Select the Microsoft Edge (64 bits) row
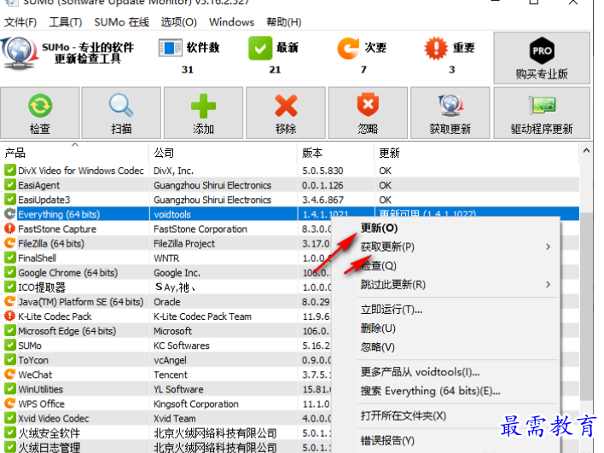 tap(166, 331)
